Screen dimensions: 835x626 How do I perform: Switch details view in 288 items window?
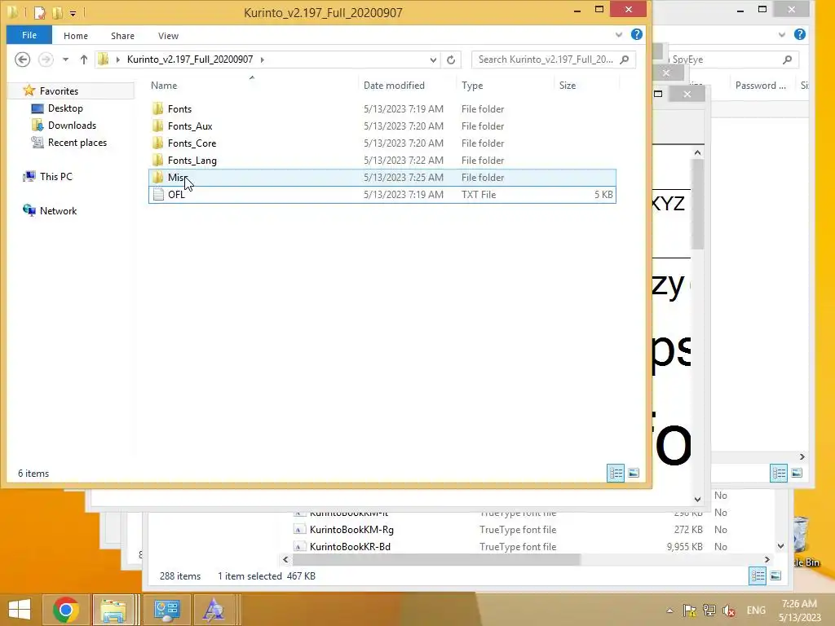tap(758, 576)
